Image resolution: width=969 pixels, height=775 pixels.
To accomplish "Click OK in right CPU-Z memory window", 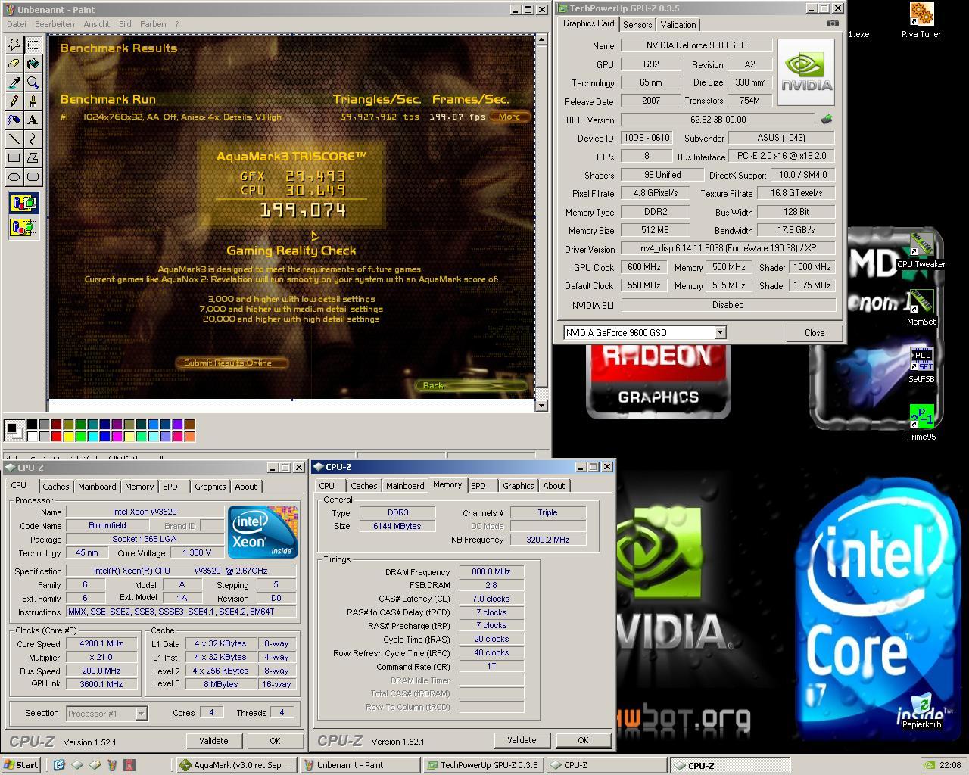I will (x=583, y=740).
